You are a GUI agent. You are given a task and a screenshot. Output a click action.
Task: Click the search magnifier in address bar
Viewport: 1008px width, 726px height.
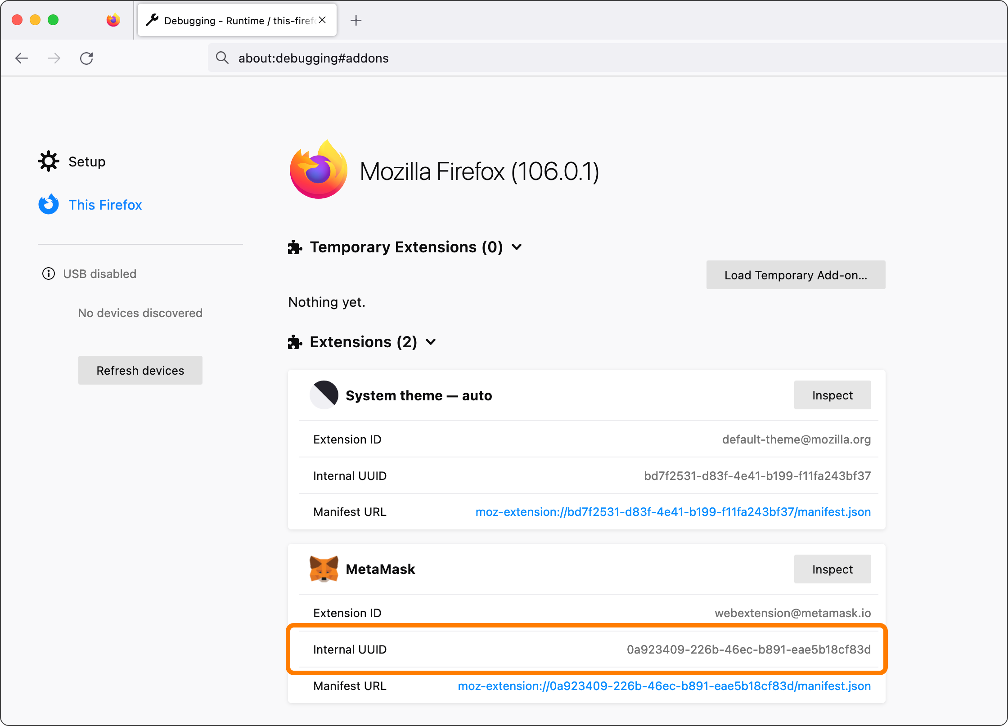[x=222, y=58]
